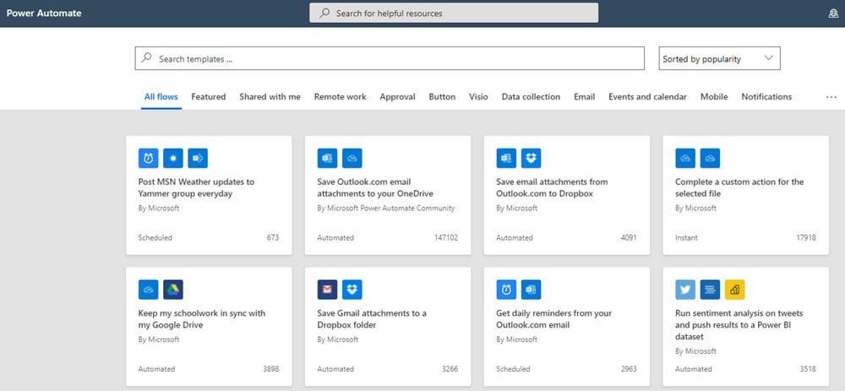Switch to the Remote work tab
Image resolution: width=845 pixels, height=391 pixels.
coord(340,97)
